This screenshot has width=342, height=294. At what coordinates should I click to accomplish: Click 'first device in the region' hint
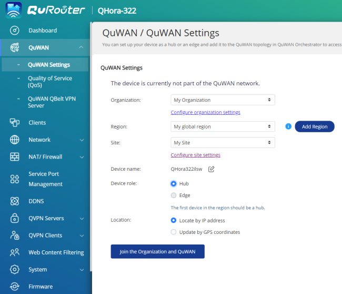point(218,208)
